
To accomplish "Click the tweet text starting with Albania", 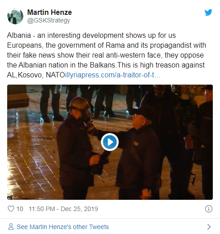I will pyautogui.click(x=106, y=55).
